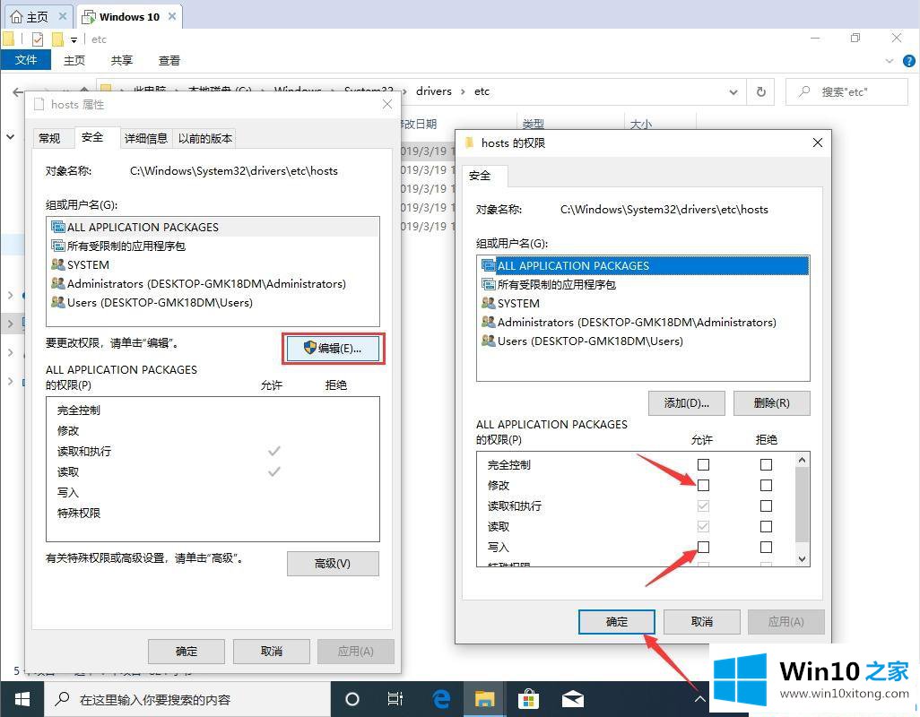Expand address bar history dropdown
The width and height of the screenshot is (920, 717).
pos(733,92)
